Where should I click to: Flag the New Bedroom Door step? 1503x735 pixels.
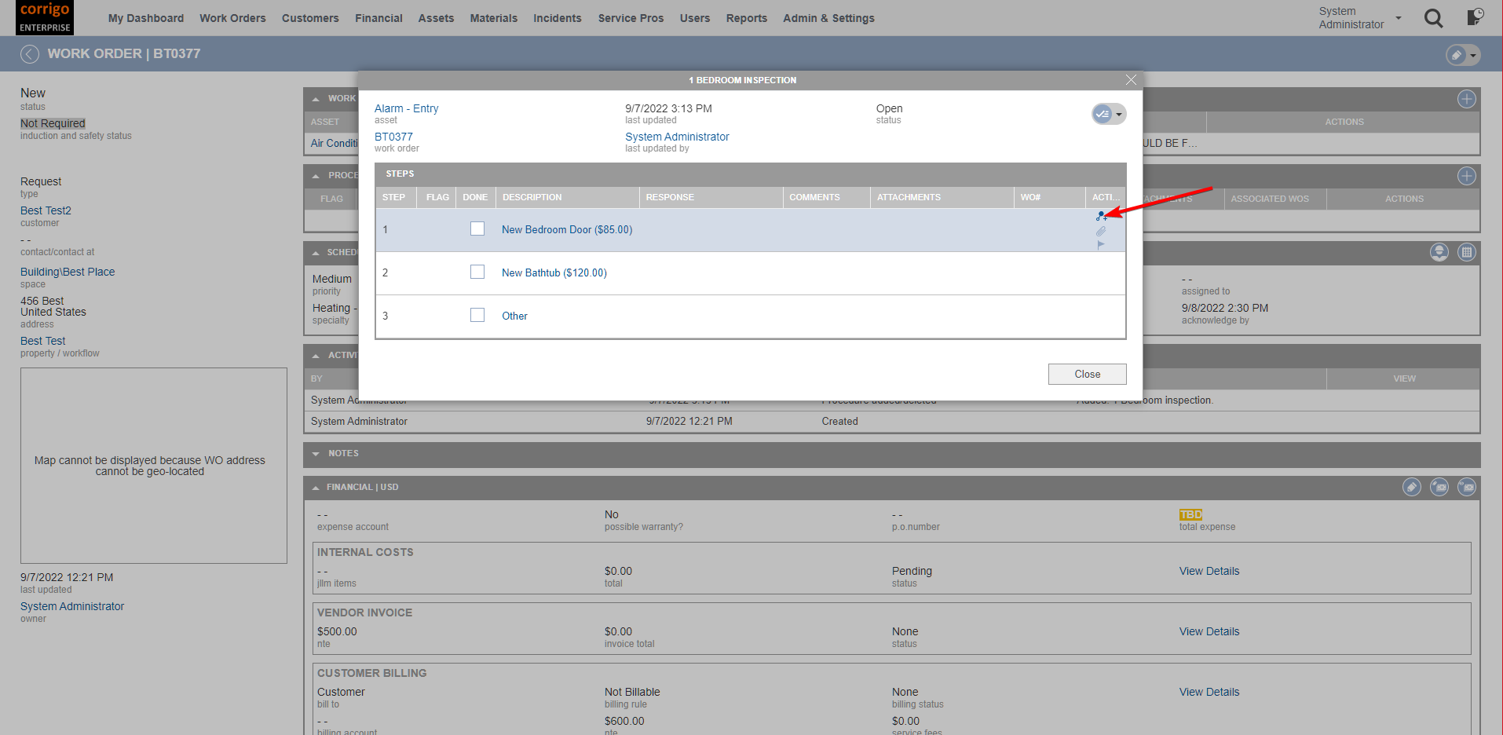click(1101, 244)
